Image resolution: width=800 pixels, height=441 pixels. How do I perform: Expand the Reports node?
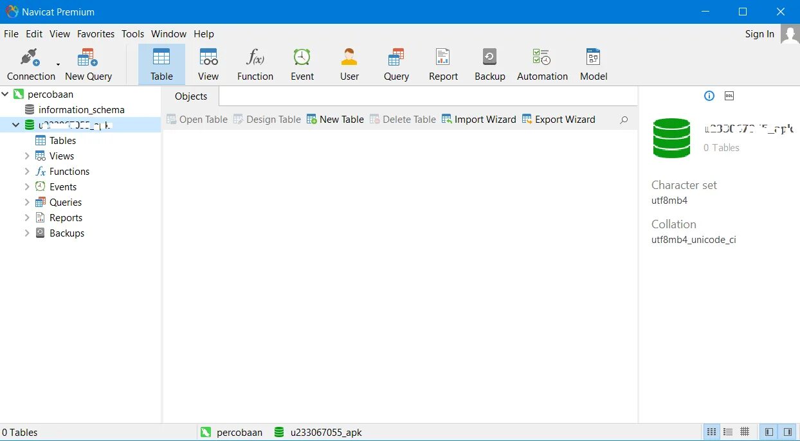click(x=27, y=218)
